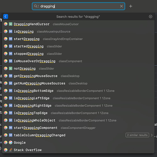Open the getDraggingMouseSource classDesktop entry
157x157 pixels.
tap(78, 76)
